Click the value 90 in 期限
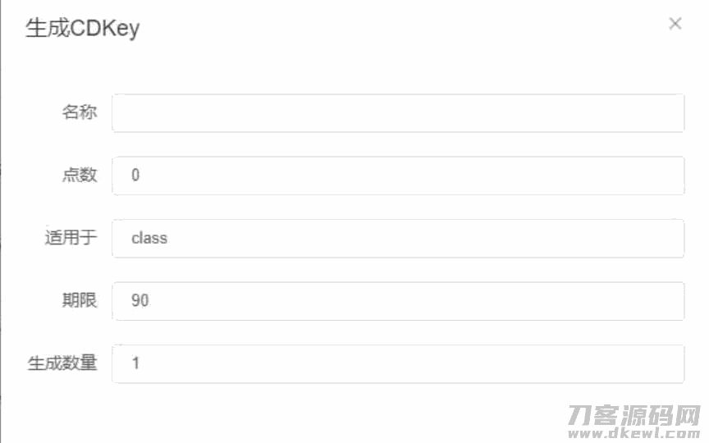This screenshot has width=709, height=443. (x=140, y=301)
